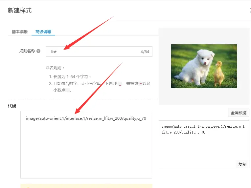The image size is (251, 188).
Task: Click the read-only code preview box on right
Action: click(x=204, y=144)
